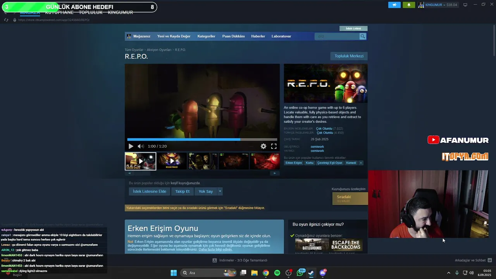Click the R.E.P.O. header capsule image

point(325,83)
